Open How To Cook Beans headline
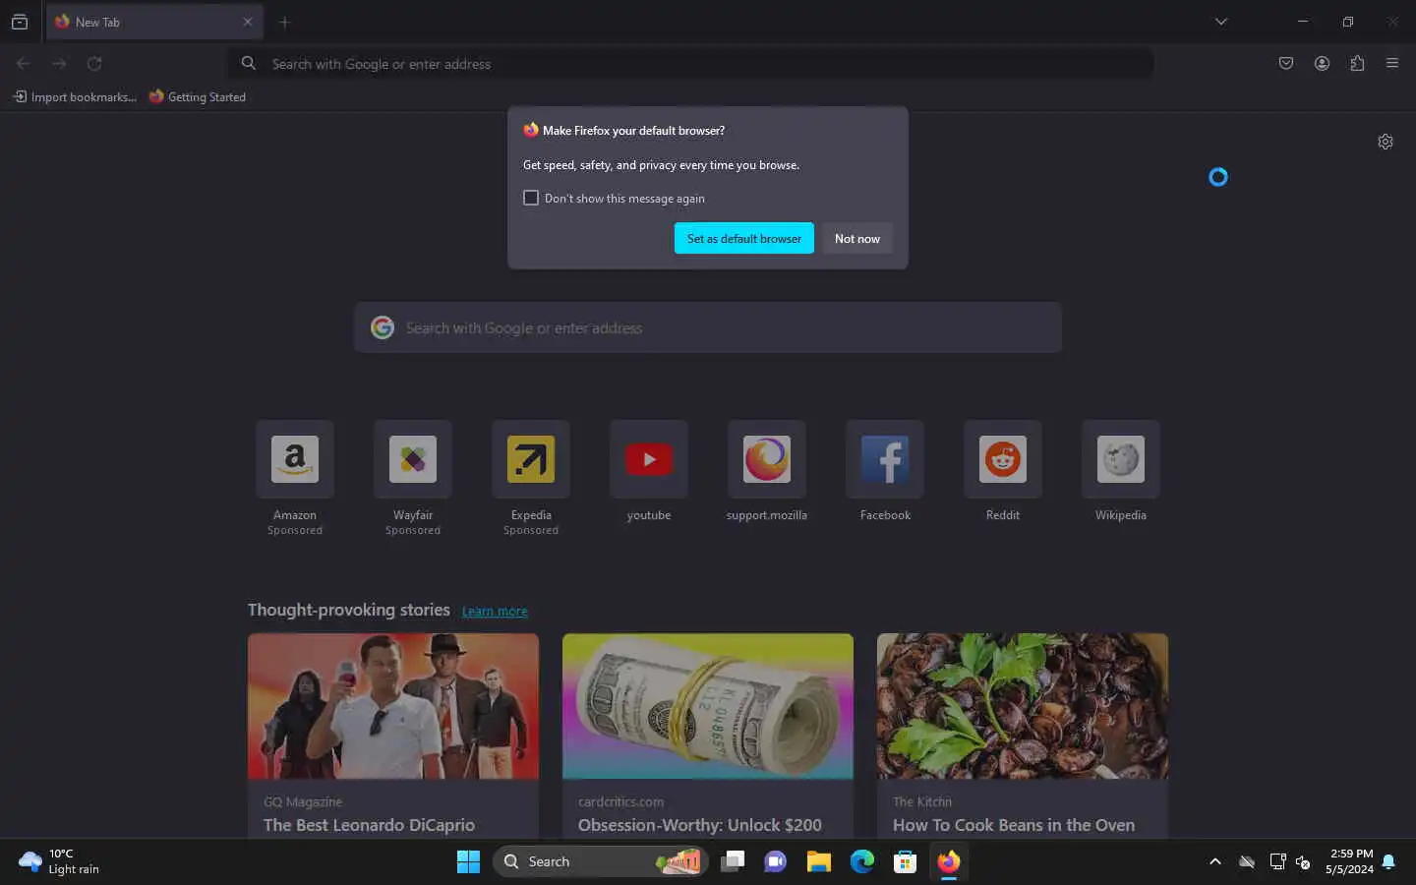Screen dimensions: 1416x885 pos(1014,825)
